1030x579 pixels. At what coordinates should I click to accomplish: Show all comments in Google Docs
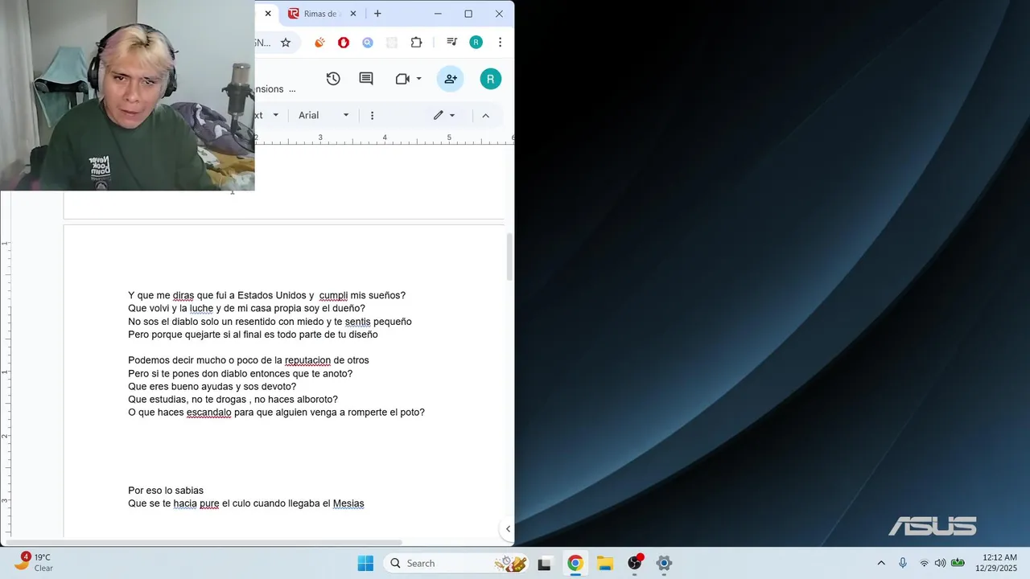click(366, 79)
